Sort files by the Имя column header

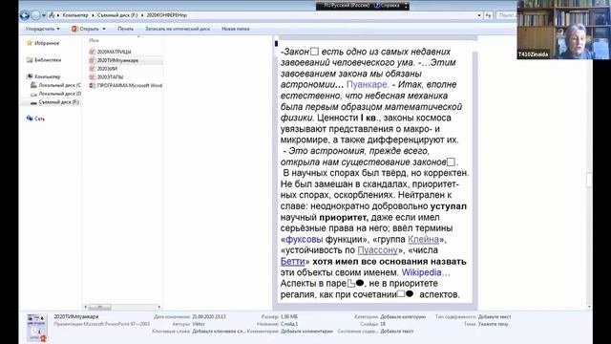(94, 40)
